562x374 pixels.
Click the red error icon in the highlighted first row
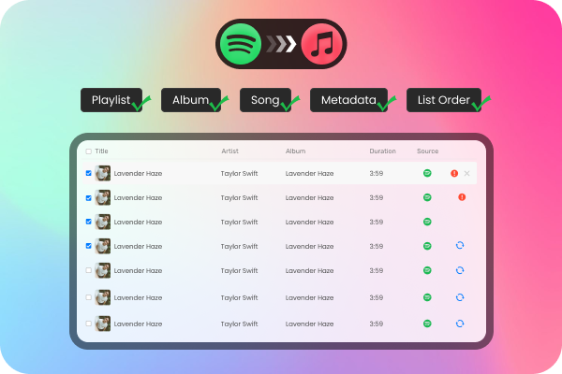[x=454, y=173]
